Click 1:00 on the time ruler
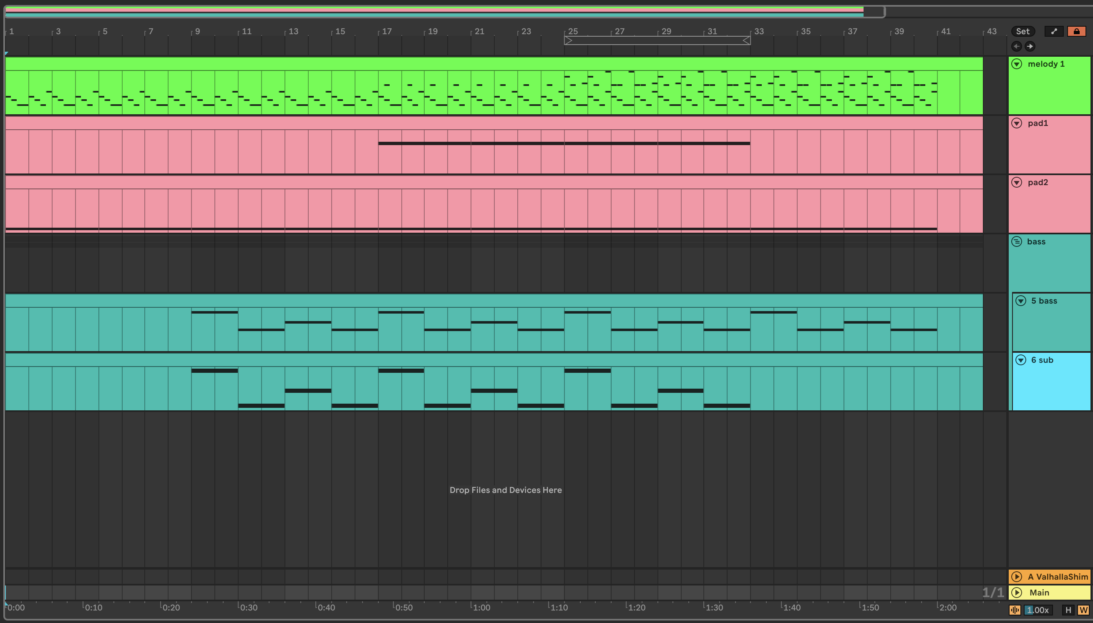This screenshot has height=623, width=1093. (481, 608)
